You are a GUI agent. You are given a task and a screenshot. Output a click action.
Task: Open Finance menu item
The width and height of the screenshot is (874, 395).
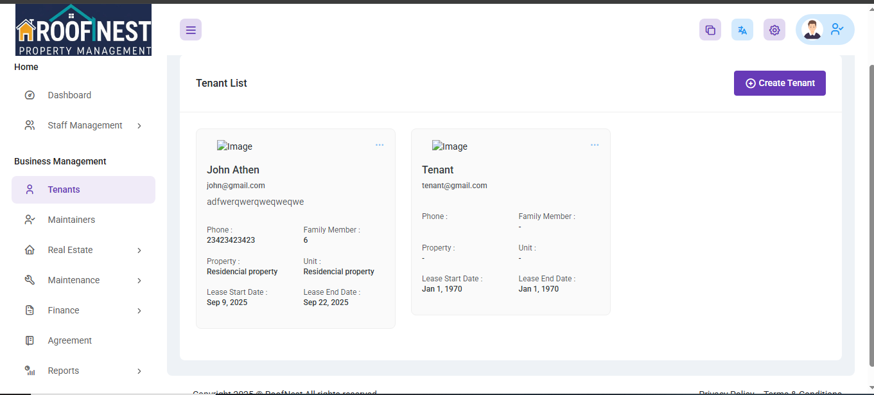pyautogui.click(x=83, y=310)
